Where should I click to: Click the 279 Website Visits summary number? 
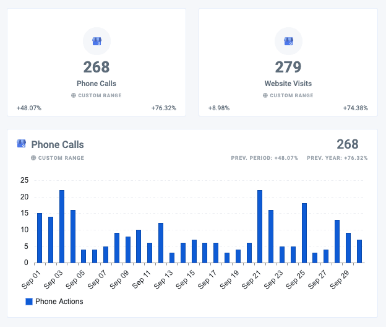tap(288, 67)
